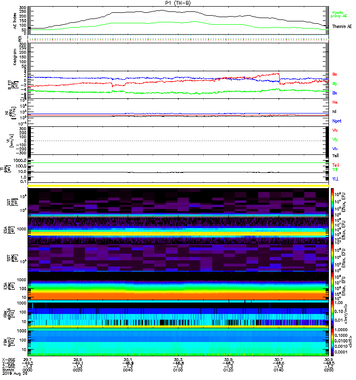
Task: Click the black Ni legend label
Action: 334,112
